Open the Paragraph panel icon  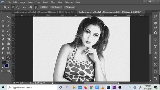point(155,58)
